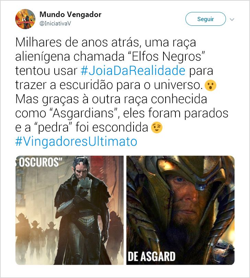Expand the tweet options chevron beside Seguir

coord(232,19)
